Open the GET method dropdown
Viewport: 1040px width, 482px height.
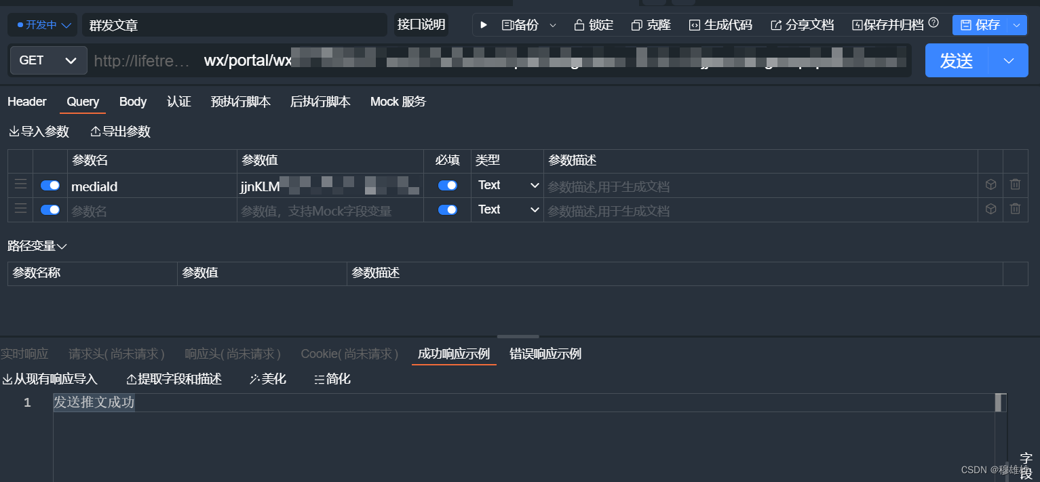pyautogui.click(x=47, y=60)
